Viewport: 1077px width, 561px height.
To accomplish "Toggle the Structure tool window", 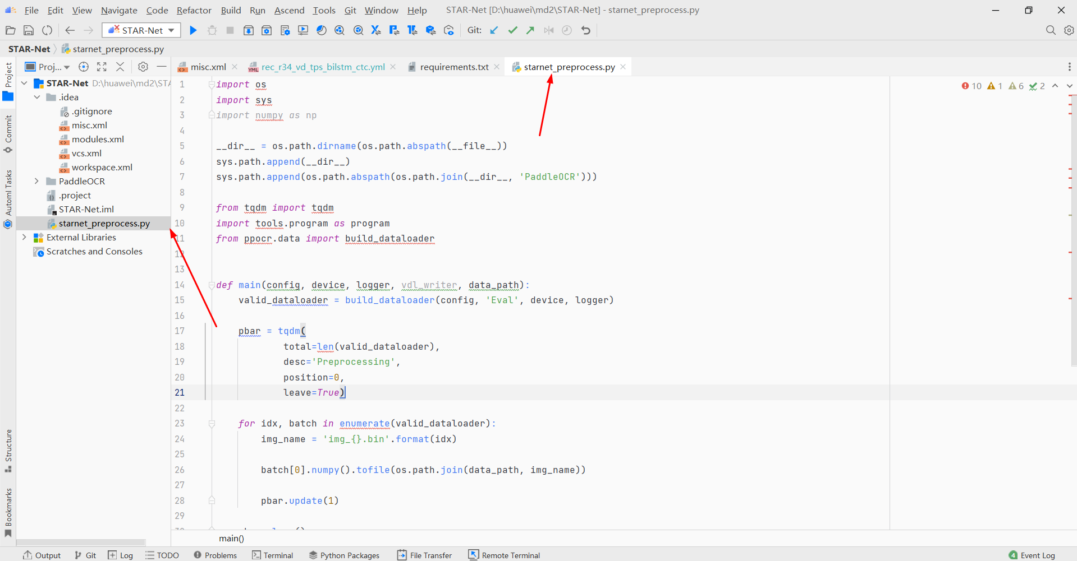I will [x=8, y=451].
